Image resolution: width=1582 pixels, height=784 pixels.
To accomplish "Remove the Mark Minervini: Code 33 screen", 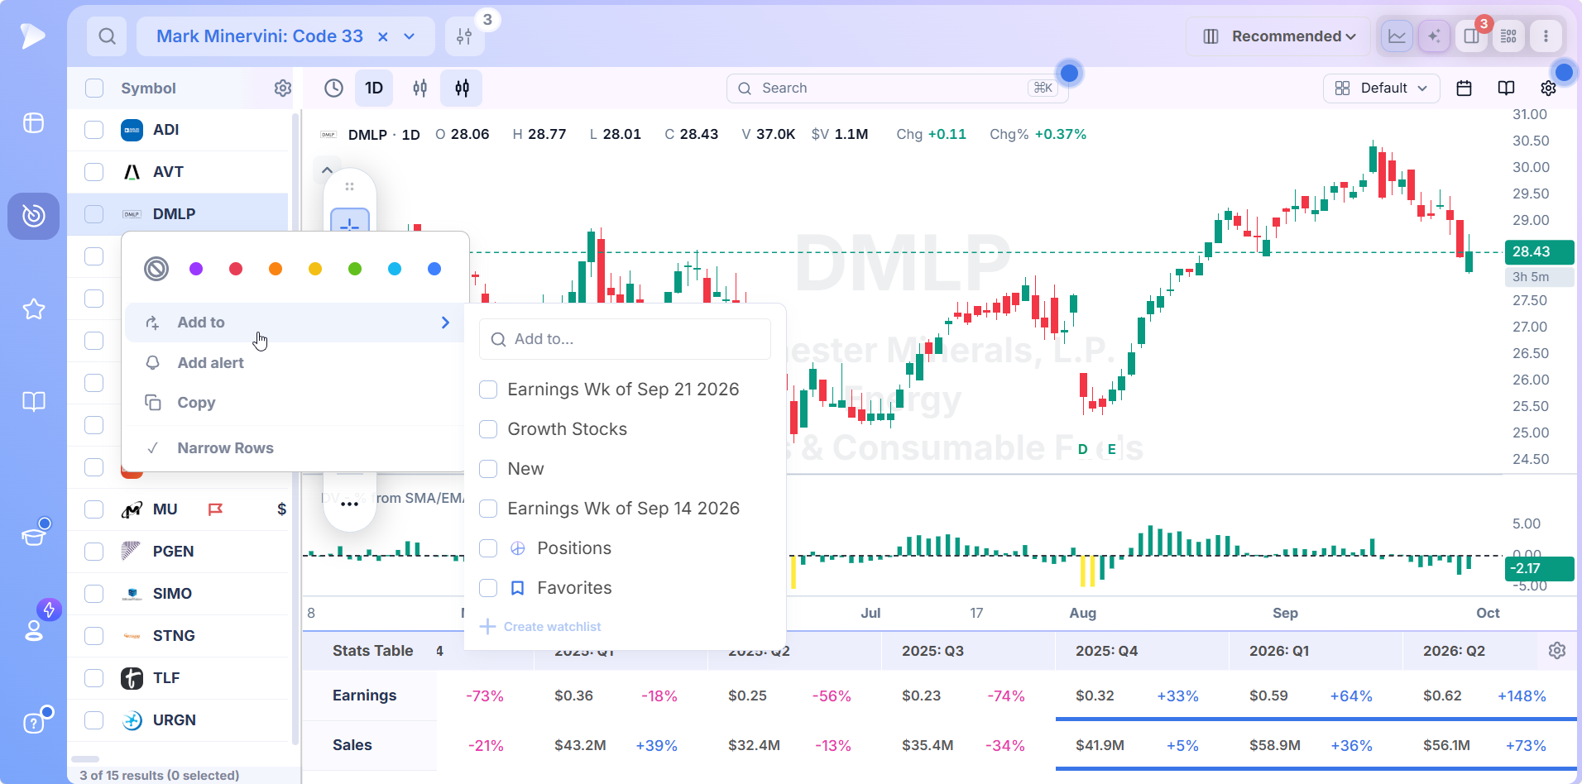I will pyautogui.click(x=383, y=36).
